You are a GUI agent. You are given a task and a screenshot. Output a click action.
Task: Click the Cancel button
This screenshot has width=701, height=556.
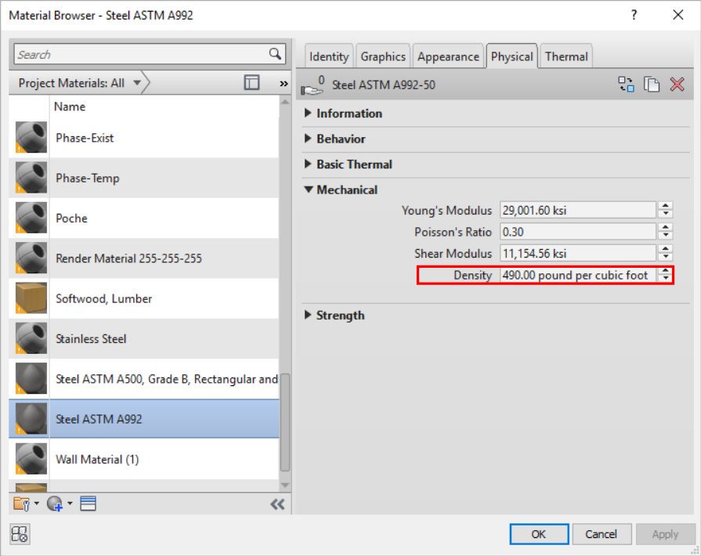click(602, 534)
